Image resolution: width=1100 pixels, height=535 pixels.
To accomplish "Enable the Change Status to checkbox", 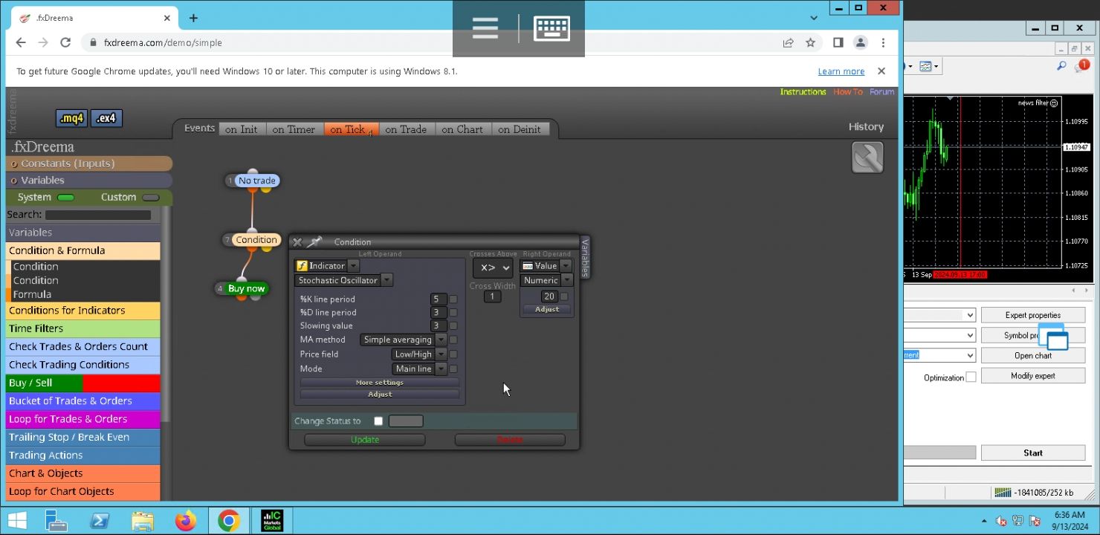I will coord(378,421).
